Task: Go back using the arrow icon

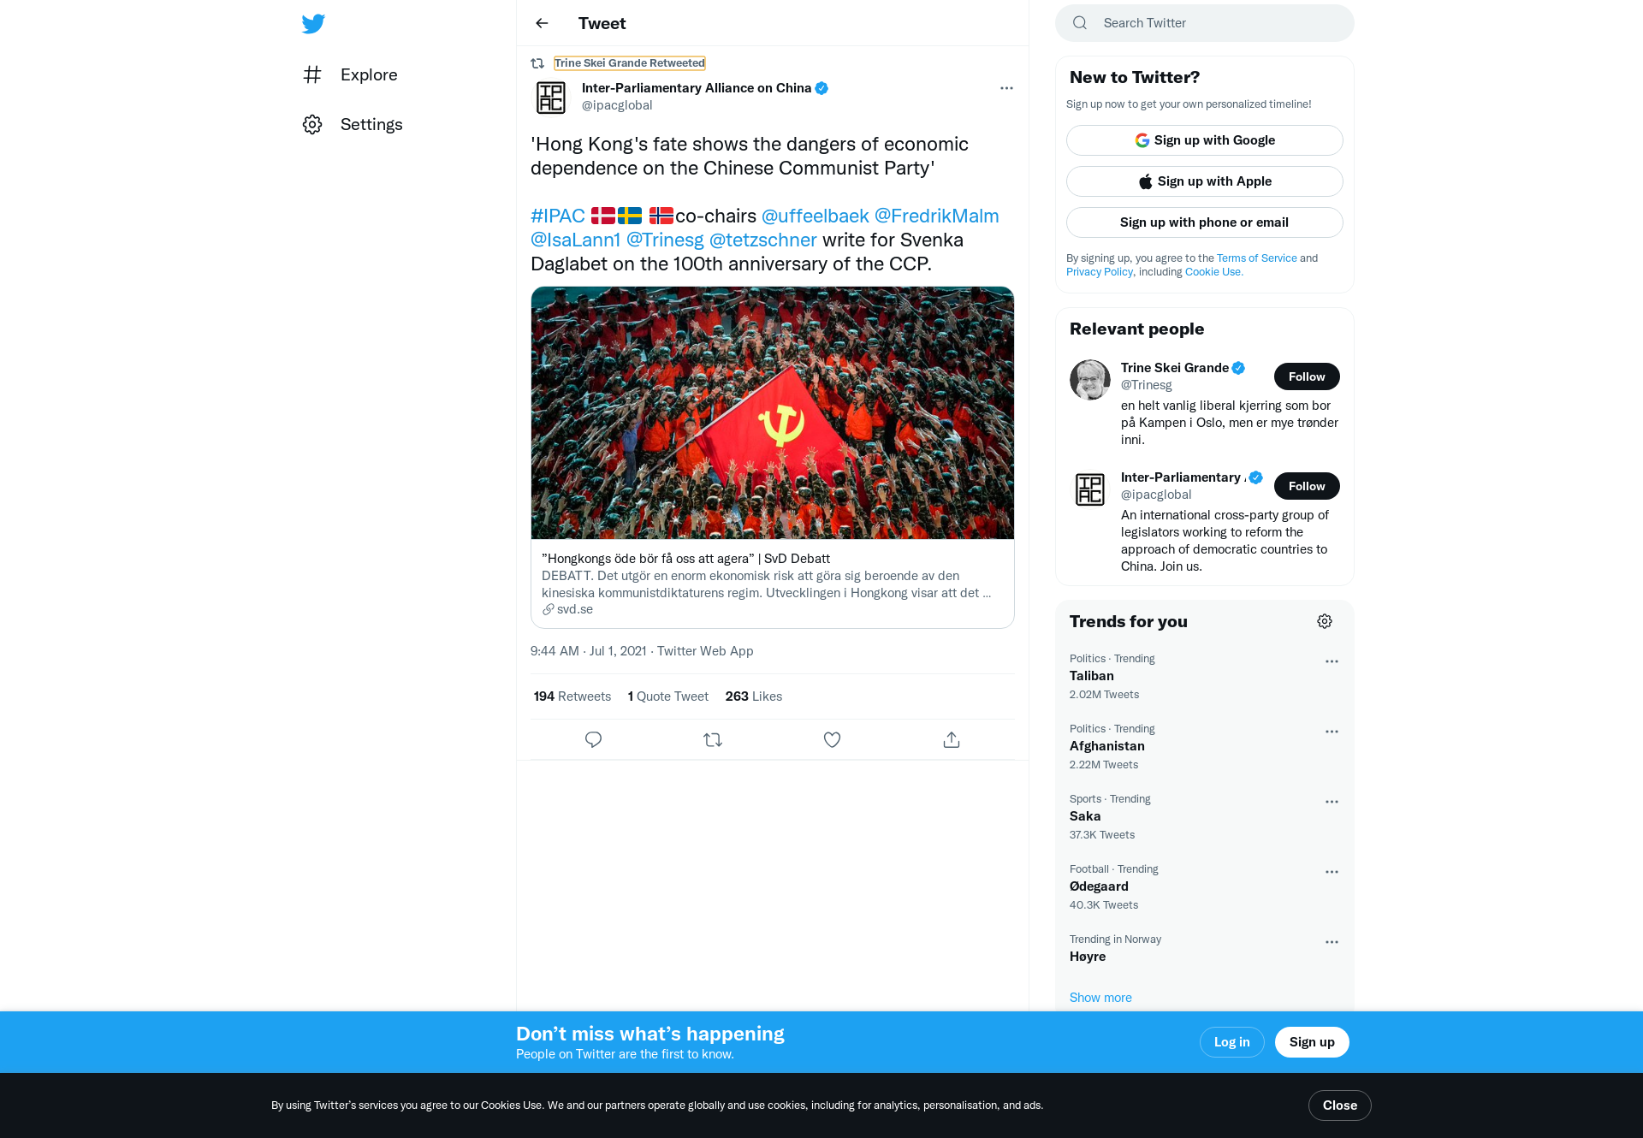Action: tap(542, 23)
